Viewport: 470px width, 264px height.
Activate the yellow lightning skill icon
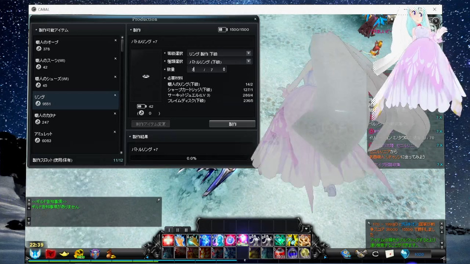click(x=292, y=241)
